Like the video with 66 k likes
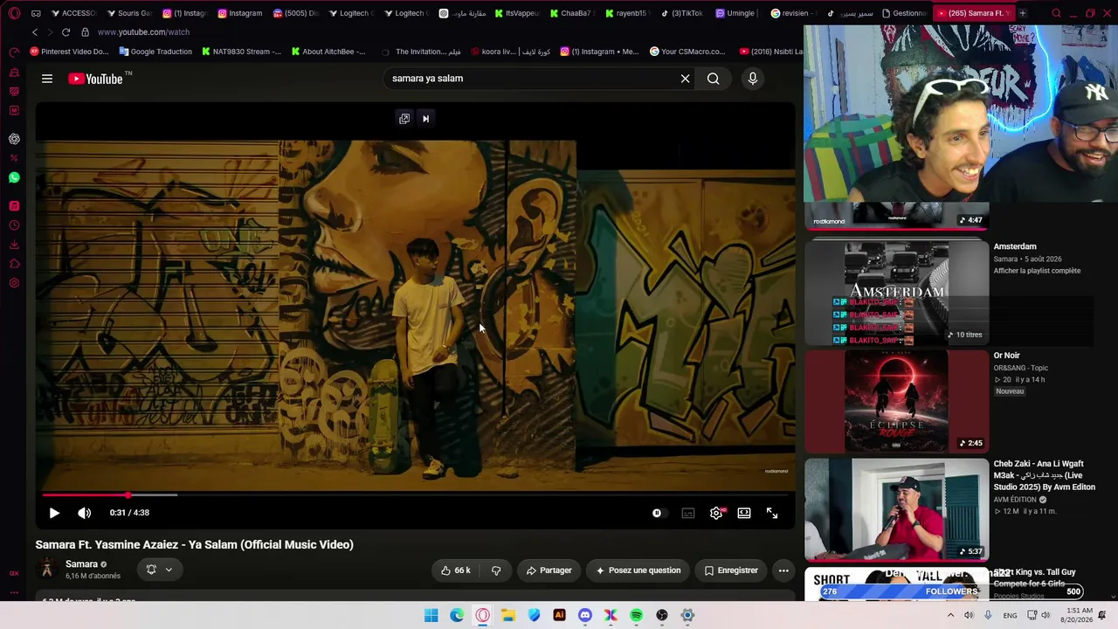The image size is (1118, 629). [456, 570]
